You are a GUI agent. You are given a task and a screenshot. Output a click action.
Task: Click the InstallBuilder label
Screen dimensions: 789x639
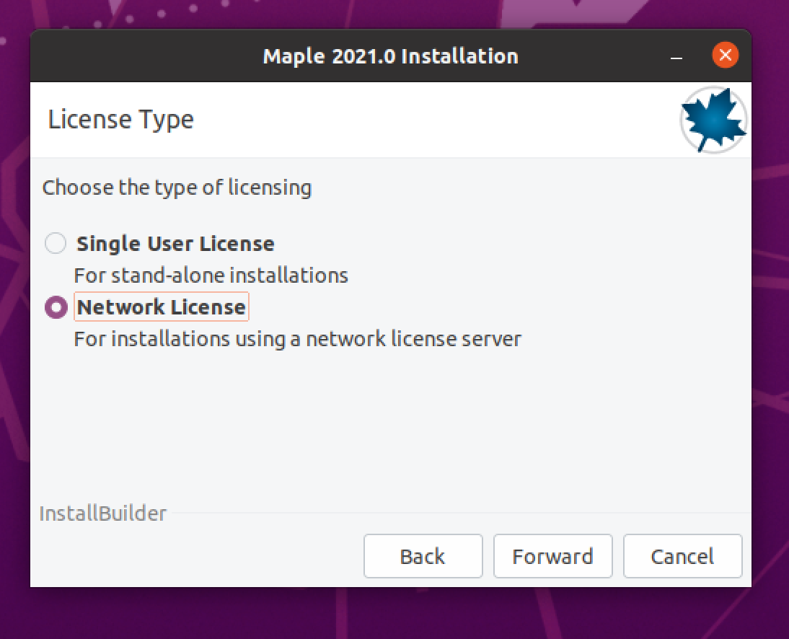[x=102, y=514]
